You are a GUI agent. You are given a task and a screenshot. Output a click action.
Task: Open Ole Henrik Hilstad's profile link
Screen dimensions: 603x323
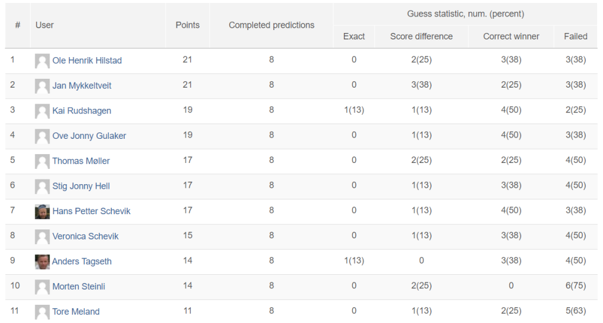click(x=87, y=61)
